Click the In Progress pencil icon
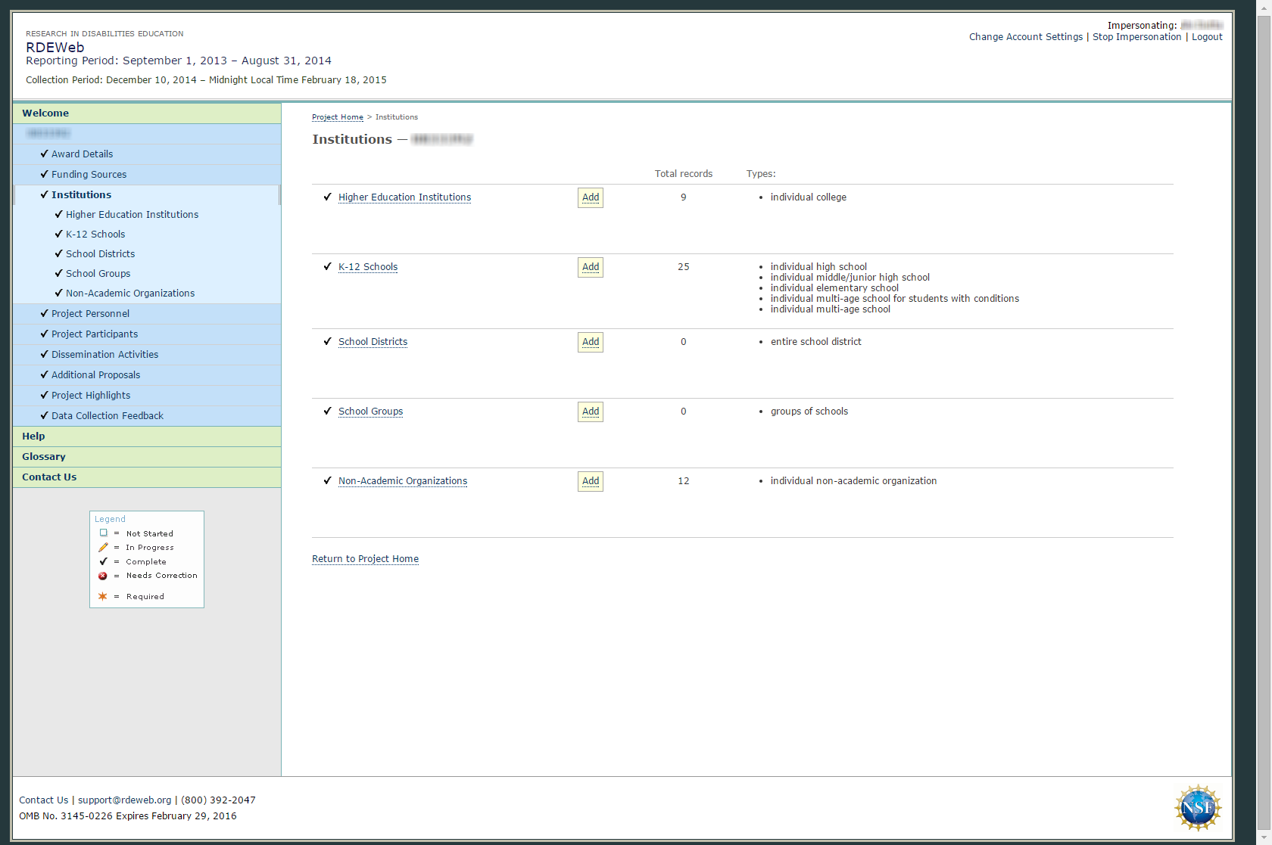1272x845 pixels. [x=104, y=547]
